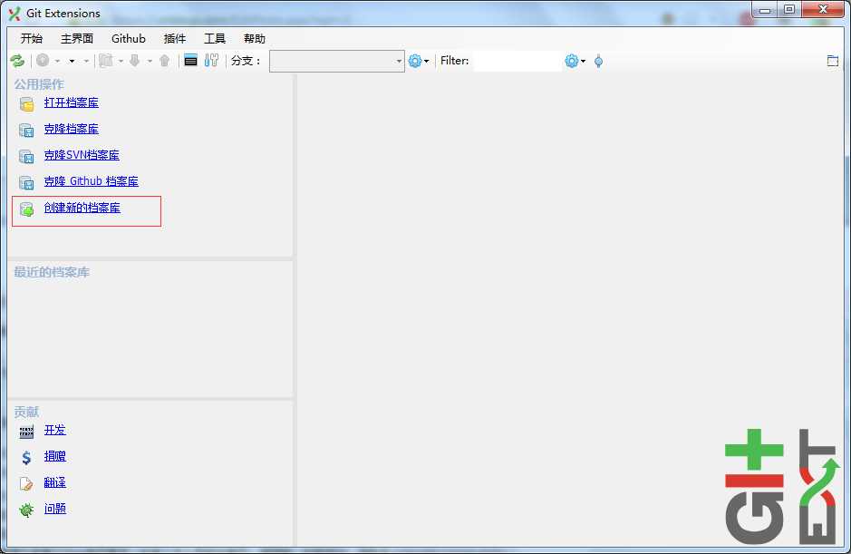
Task: Click the branch filter gear icon
Action: pyautogui.click(x=415, y=61)
